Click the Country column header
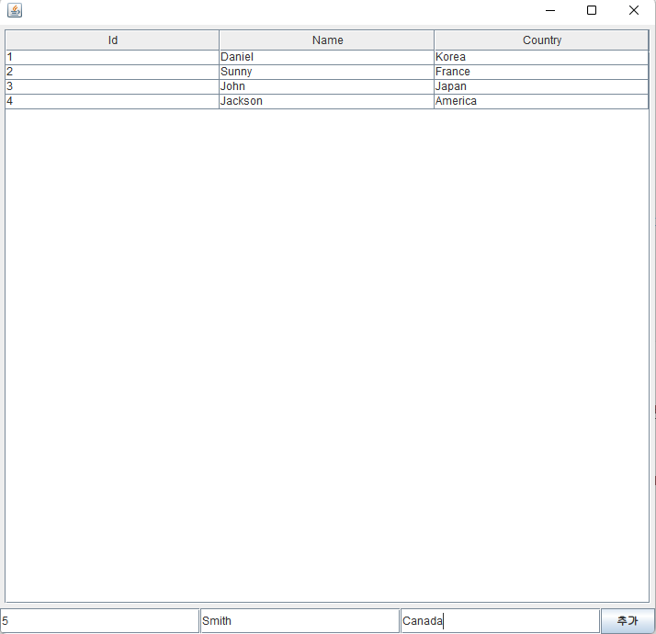The image size is (656, 634). pos(541,40)
